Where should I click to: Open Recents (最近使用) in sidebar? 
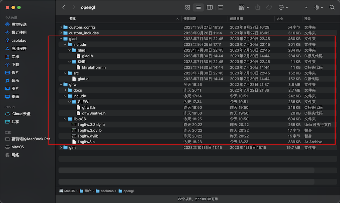[x=16, y=32]
